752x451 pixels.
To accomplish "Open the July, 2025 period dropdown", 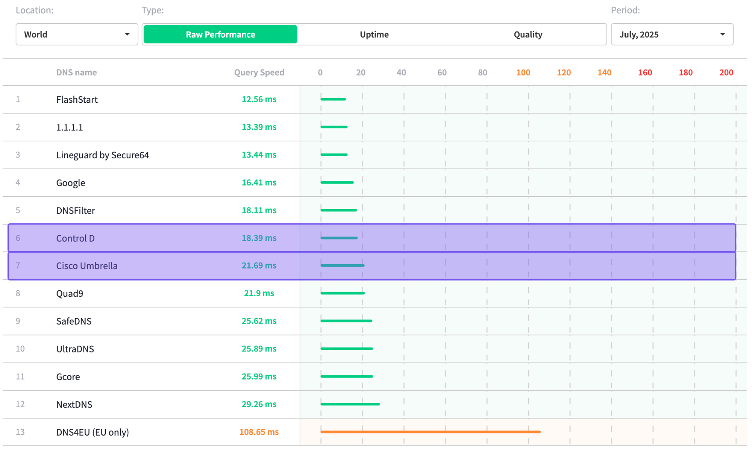I will tap(672, 34).
